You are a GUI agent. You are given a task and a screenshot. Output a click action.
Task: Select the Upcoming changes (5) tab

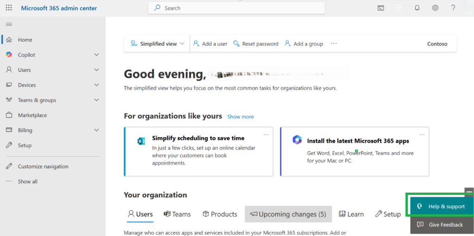[x=288, y=214]
